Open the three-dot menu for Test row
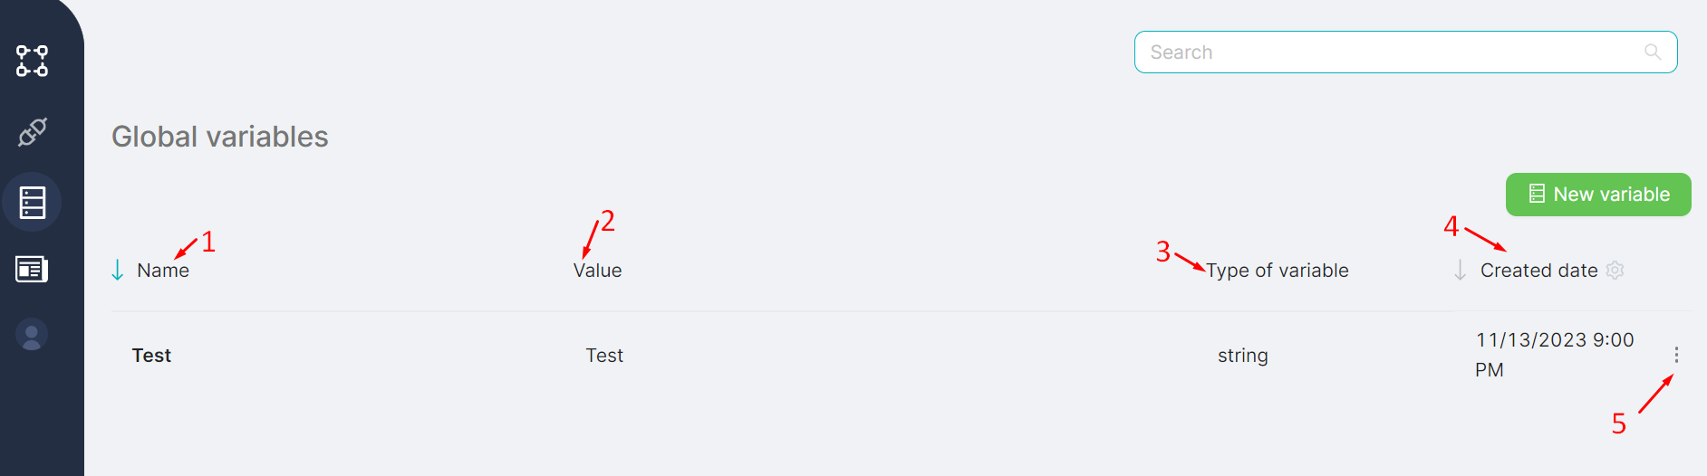Screen dimensions: 1707x476 pos(1676,355)
